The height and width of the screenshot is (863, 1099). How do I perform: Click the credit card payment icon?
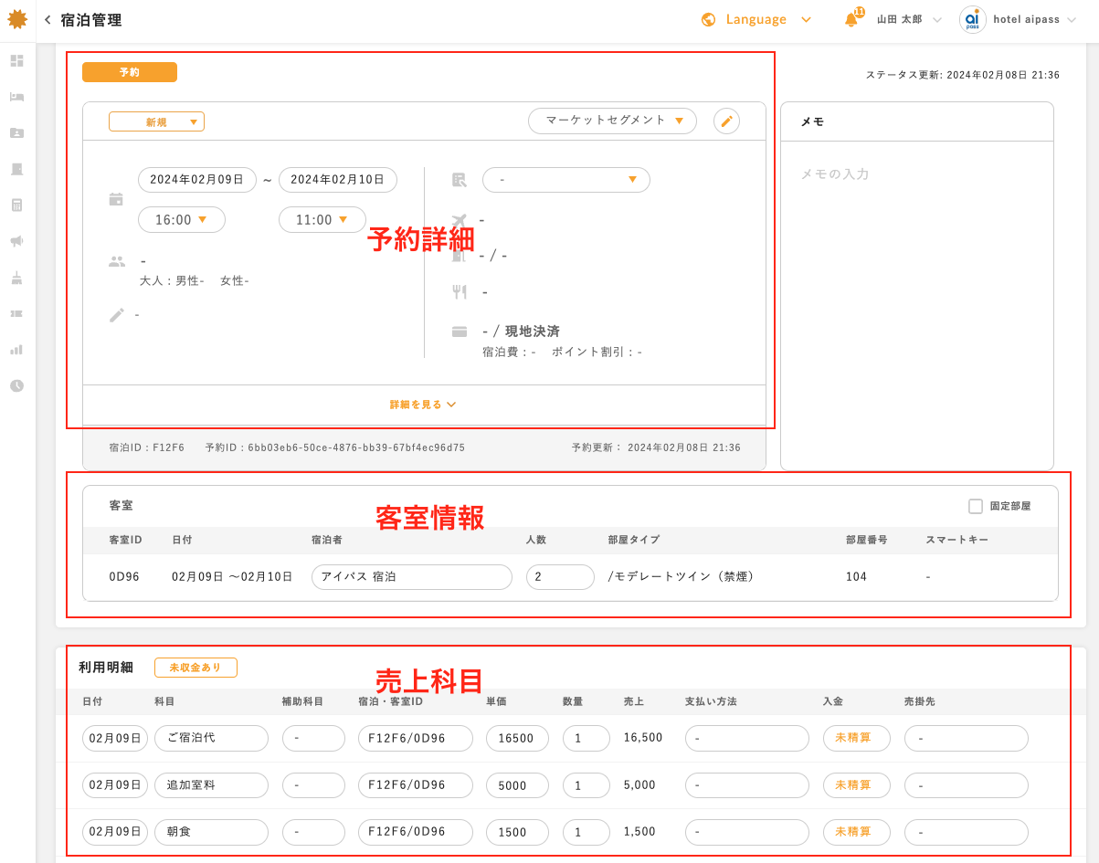pos(460,331)
